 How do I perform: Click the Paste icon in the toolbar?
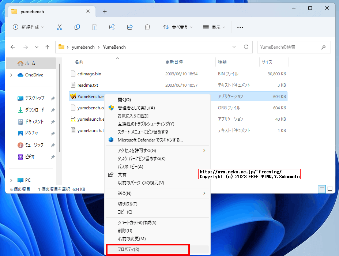(95, 27)
